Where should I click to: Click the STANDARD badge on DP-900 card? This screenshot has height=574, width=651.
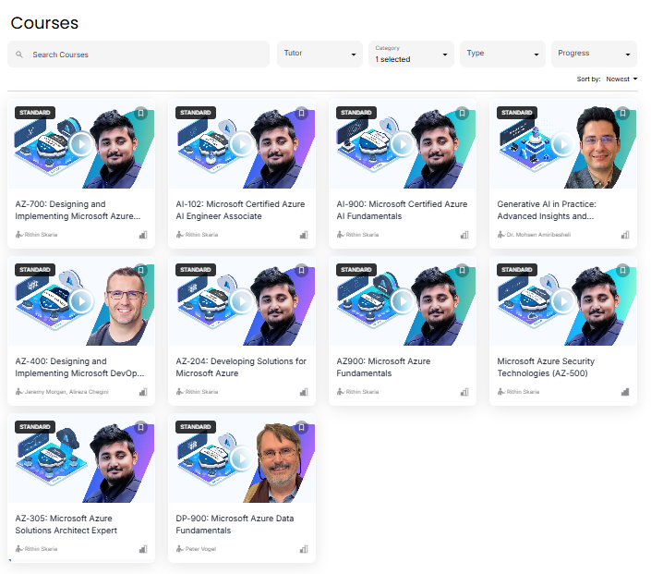point(196,427)
